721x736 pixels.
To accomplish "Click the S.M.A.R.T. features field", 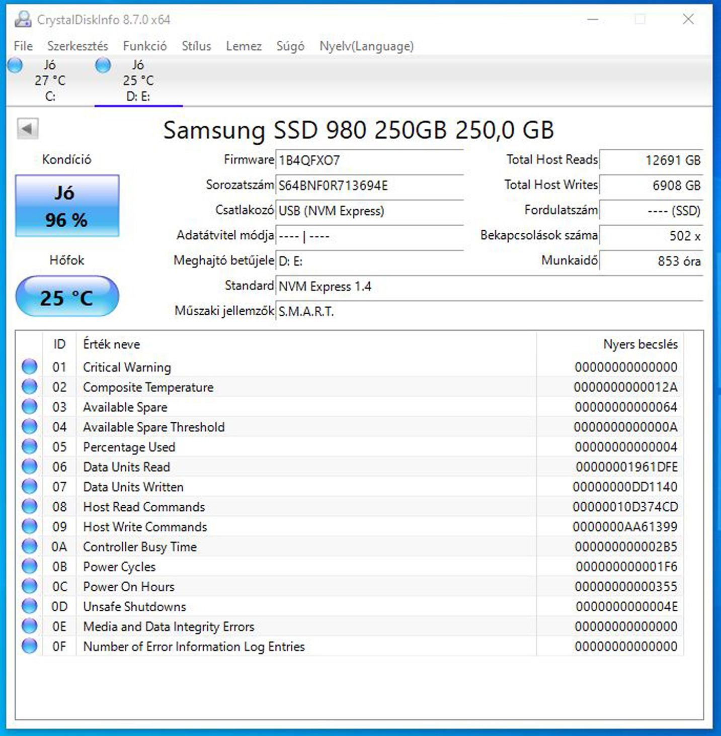I will [x=489, y=311].
